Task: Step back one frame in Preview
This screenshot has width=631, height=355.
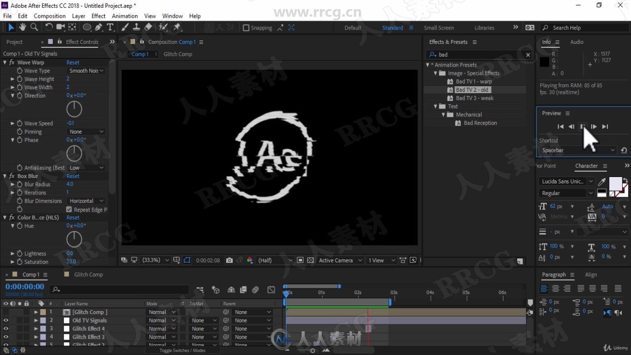Action: click(x=571, y=127)
